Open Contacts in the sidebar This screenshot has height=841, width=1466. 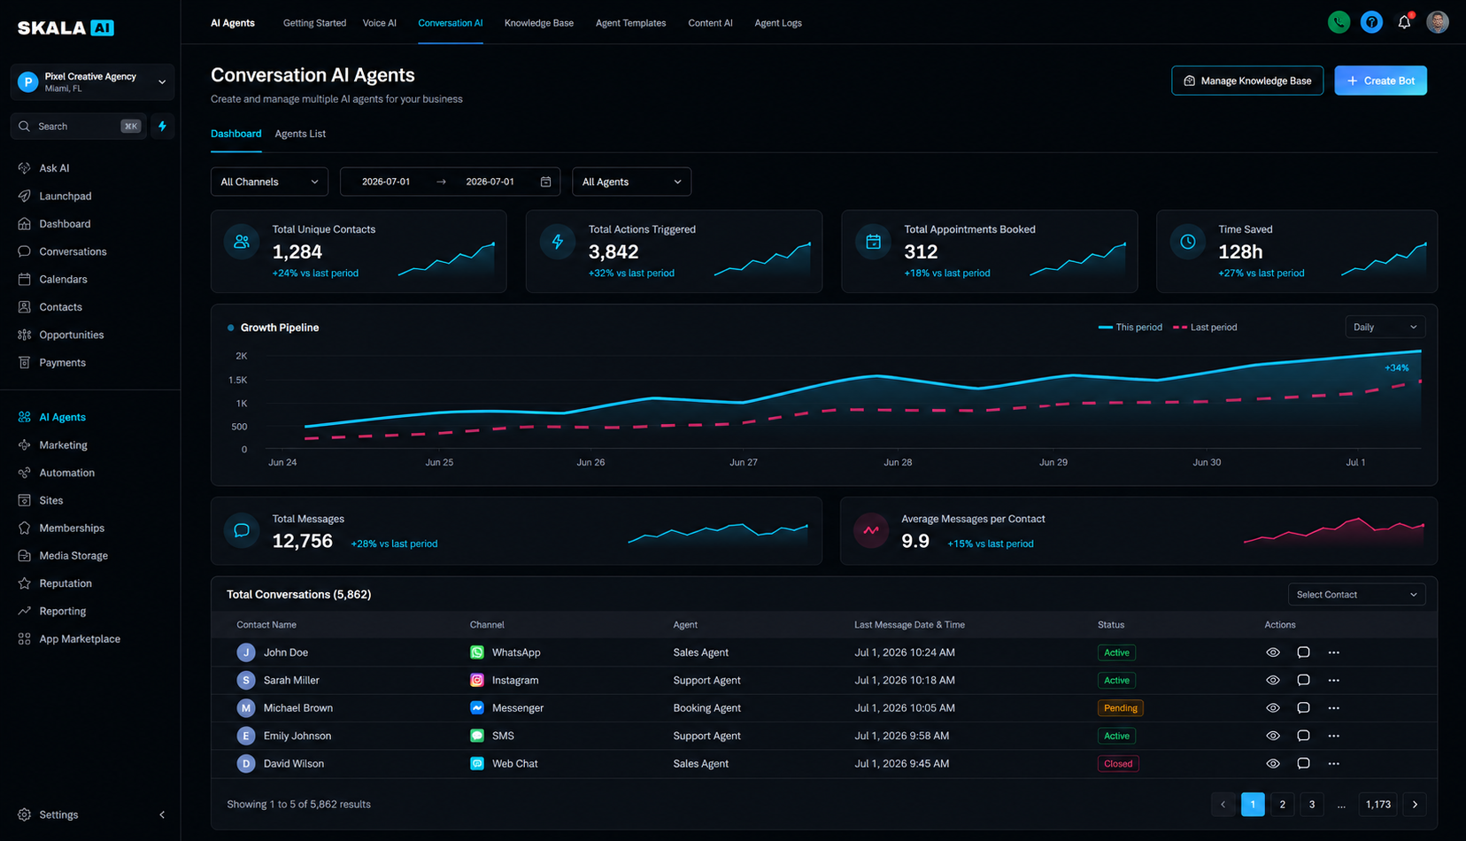tap(60, 307)
